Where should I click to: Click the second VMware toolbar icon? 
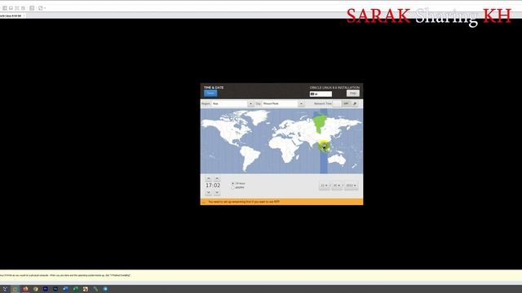[x=11, y=8]
